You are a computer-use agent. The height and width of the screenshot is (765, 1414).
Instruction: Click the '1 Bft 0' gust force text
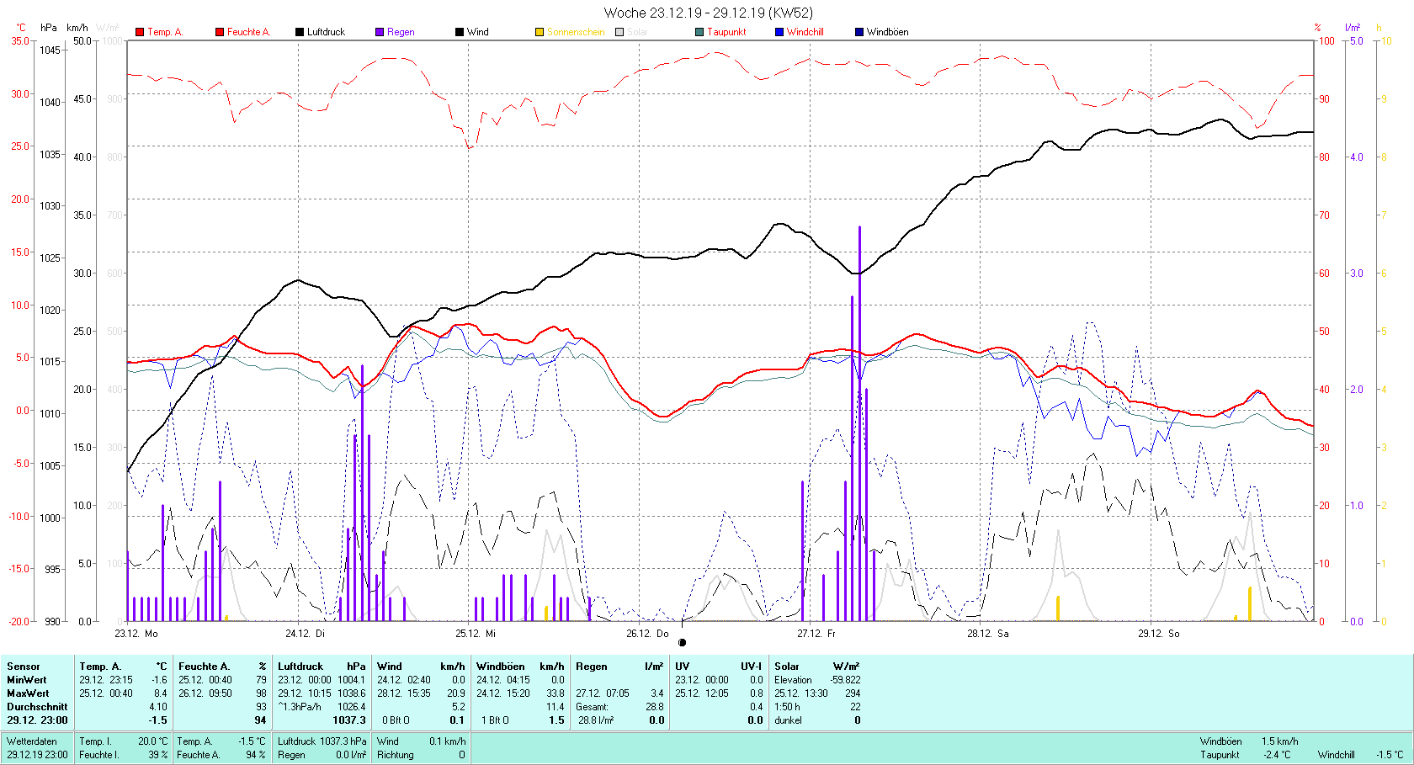tap(495, 720)
